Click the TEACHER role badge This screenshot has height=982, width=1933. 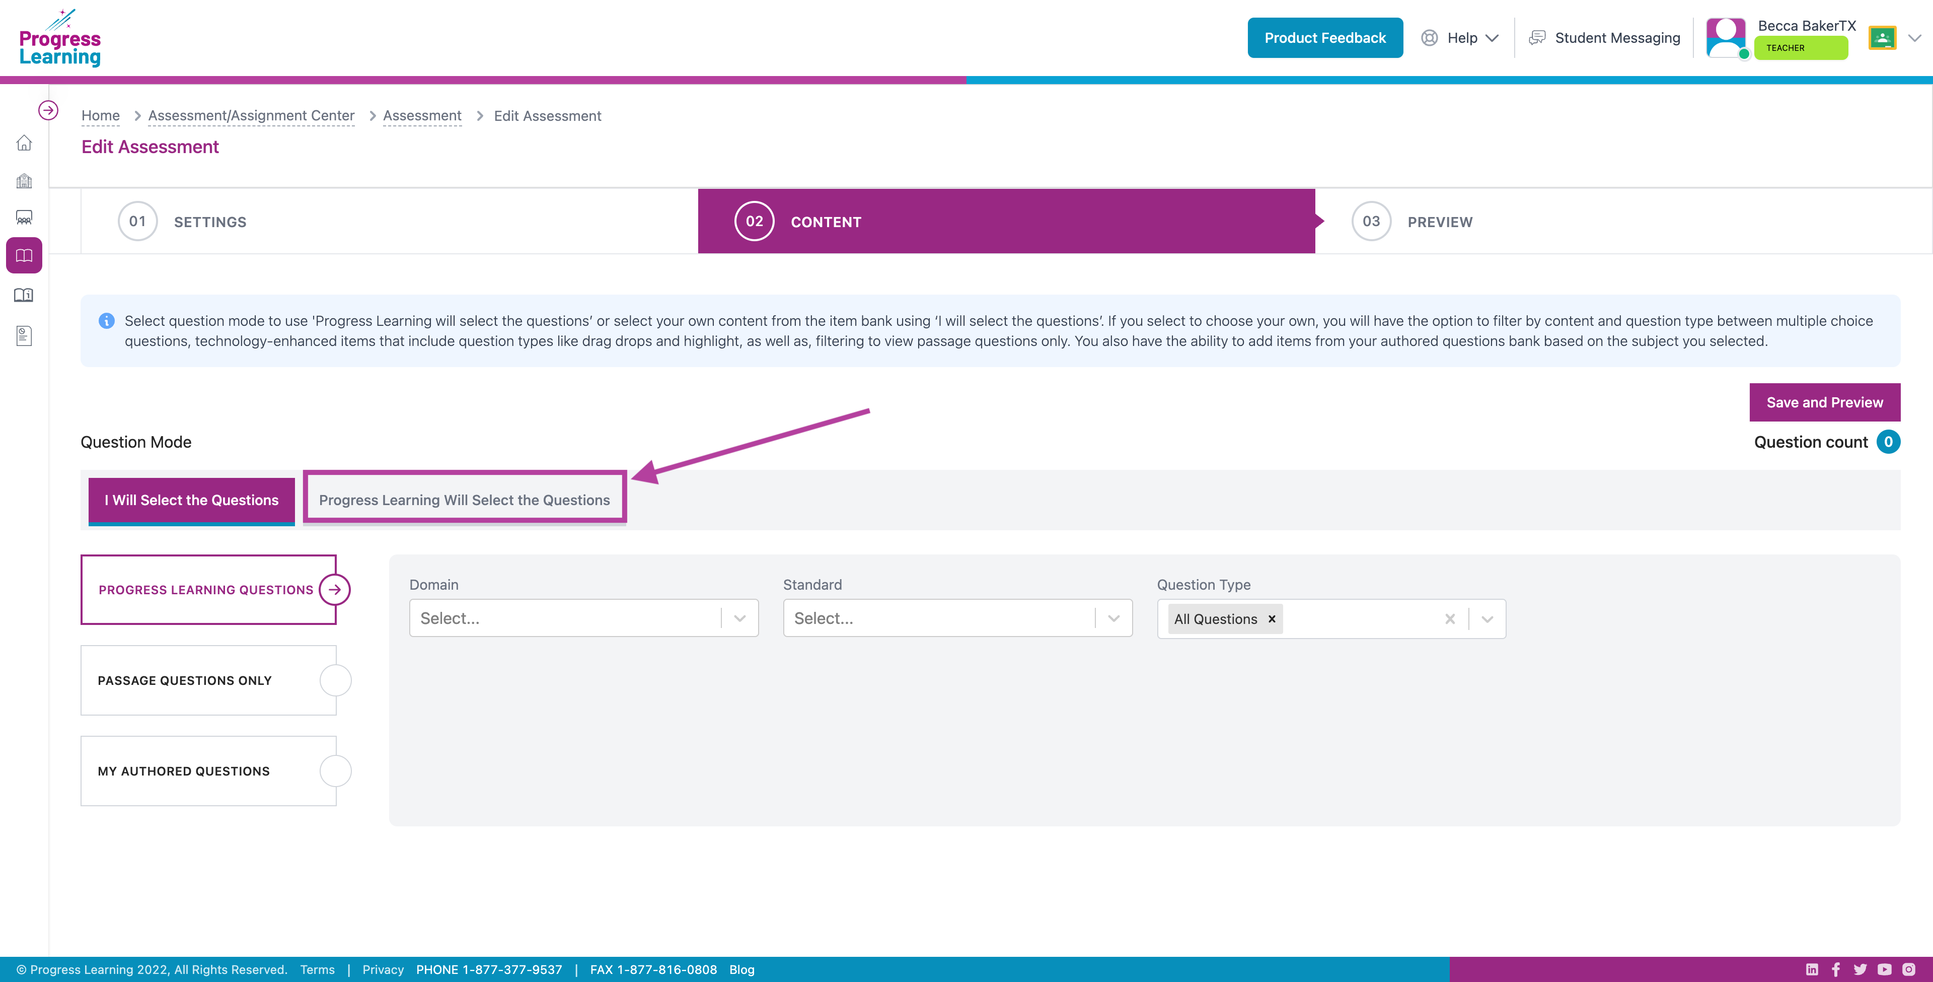[1801, 47]
